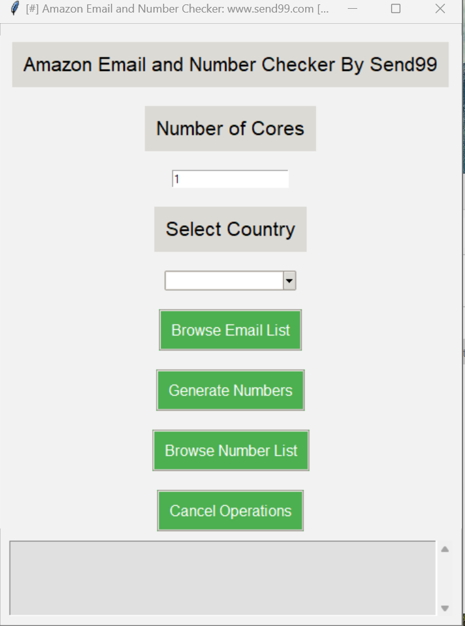Click the log scrollbar track

coord(445,578)
